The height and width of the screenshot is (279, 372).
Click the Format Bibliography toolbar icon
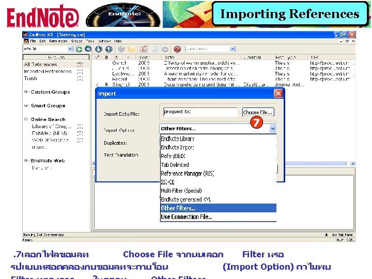click(154, 49)
